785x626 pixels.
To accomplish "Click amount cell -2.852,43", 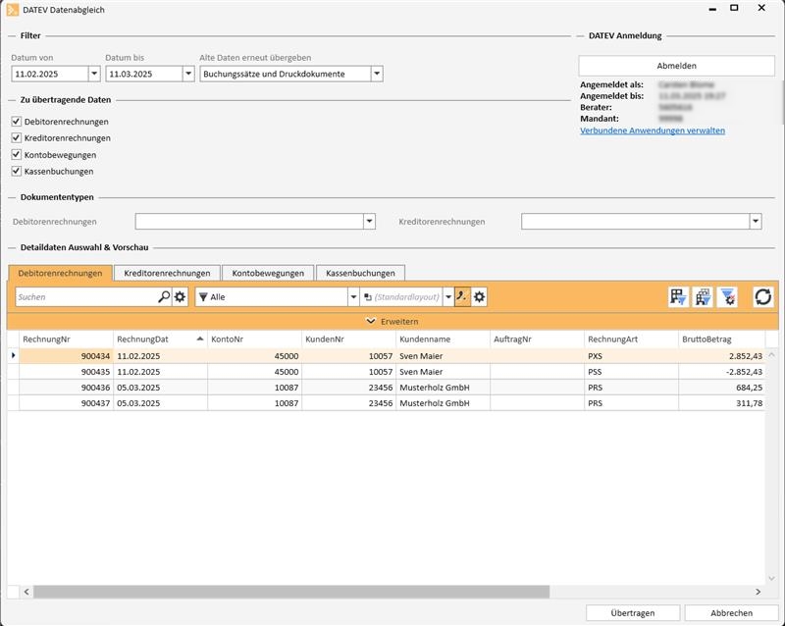I will (x=721, y=372).
